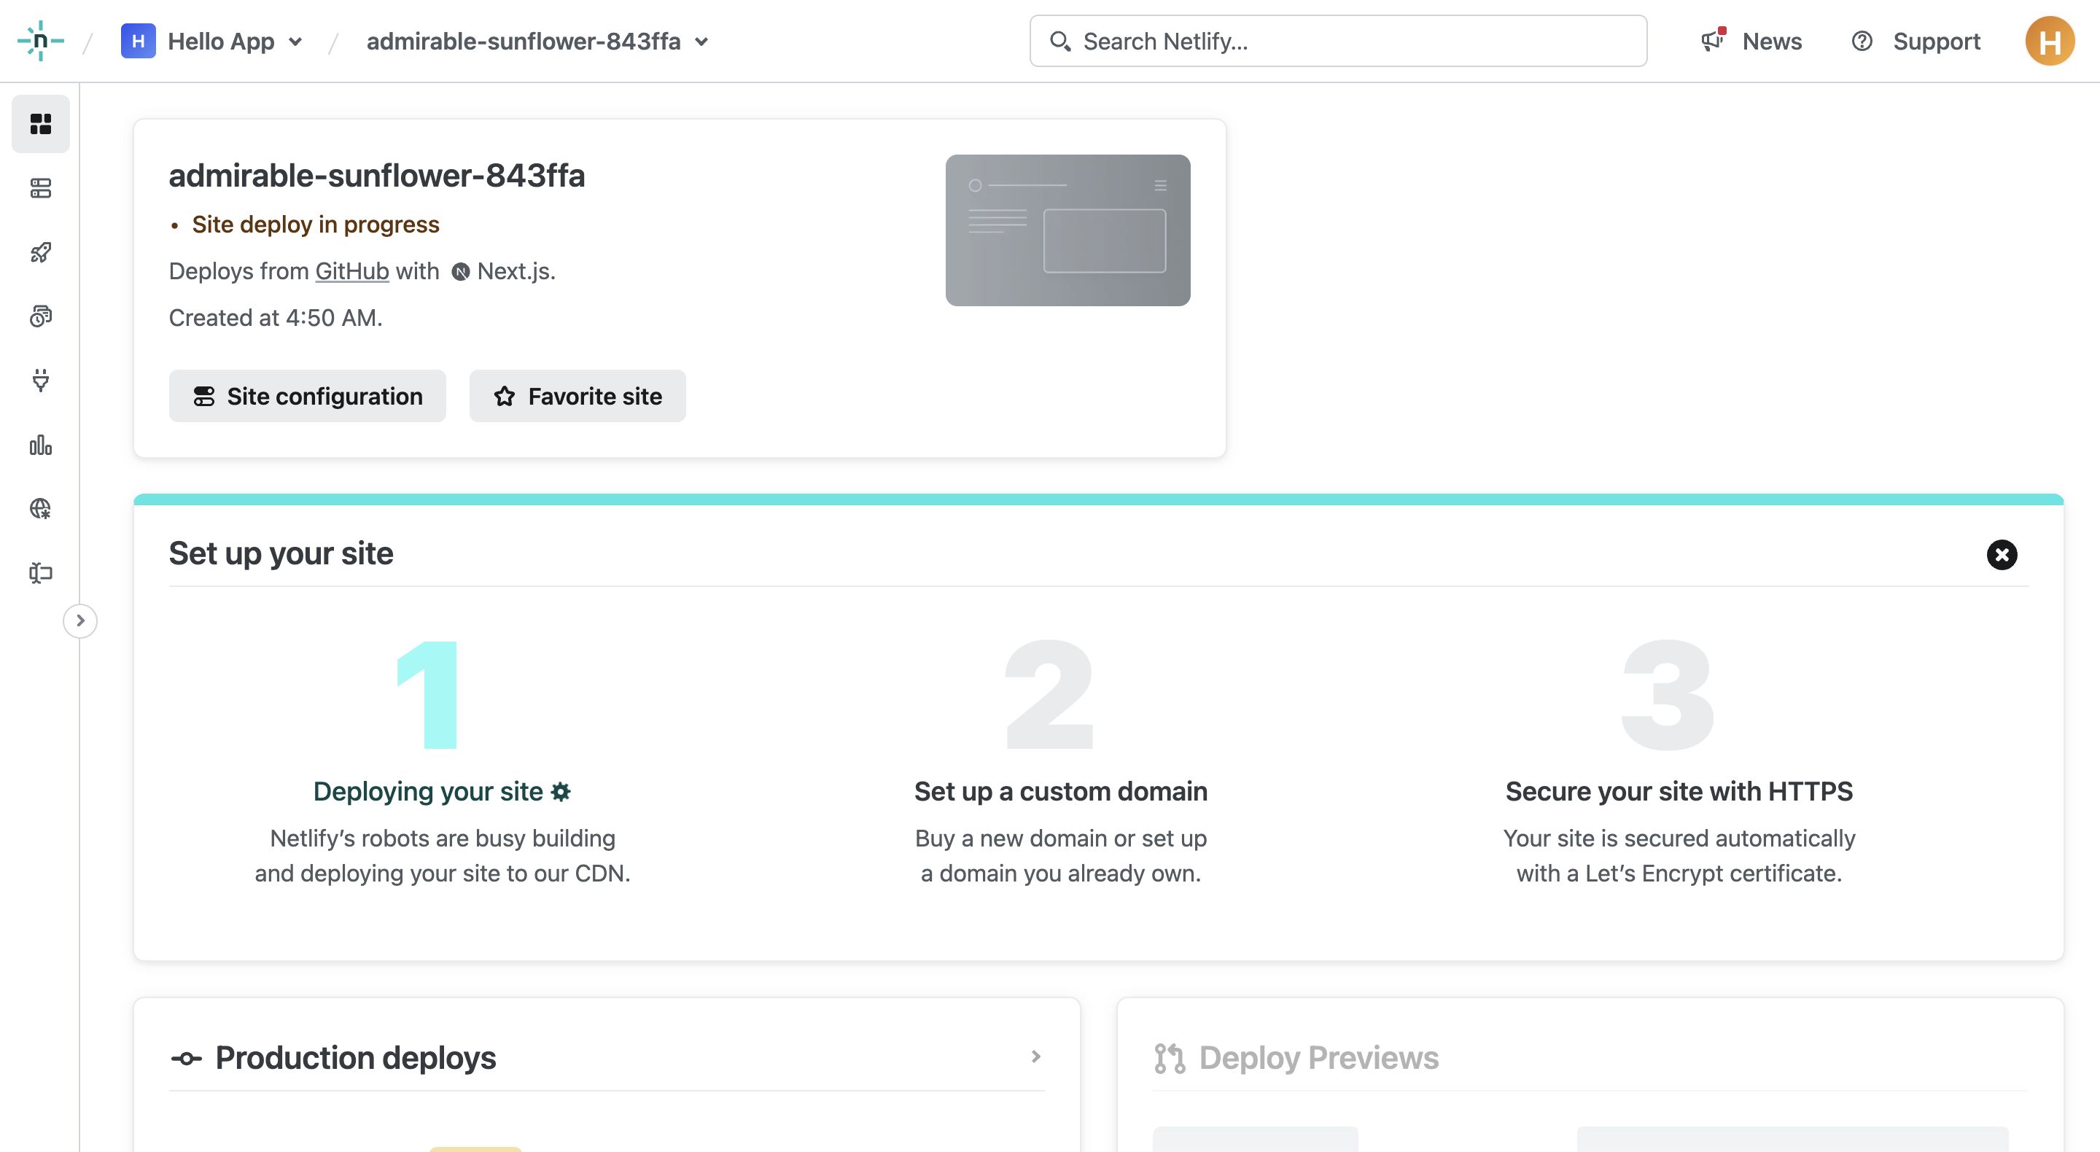Open the News link
Image resolution: width=2100 pixels, height=1152 pixels.
1771,41
